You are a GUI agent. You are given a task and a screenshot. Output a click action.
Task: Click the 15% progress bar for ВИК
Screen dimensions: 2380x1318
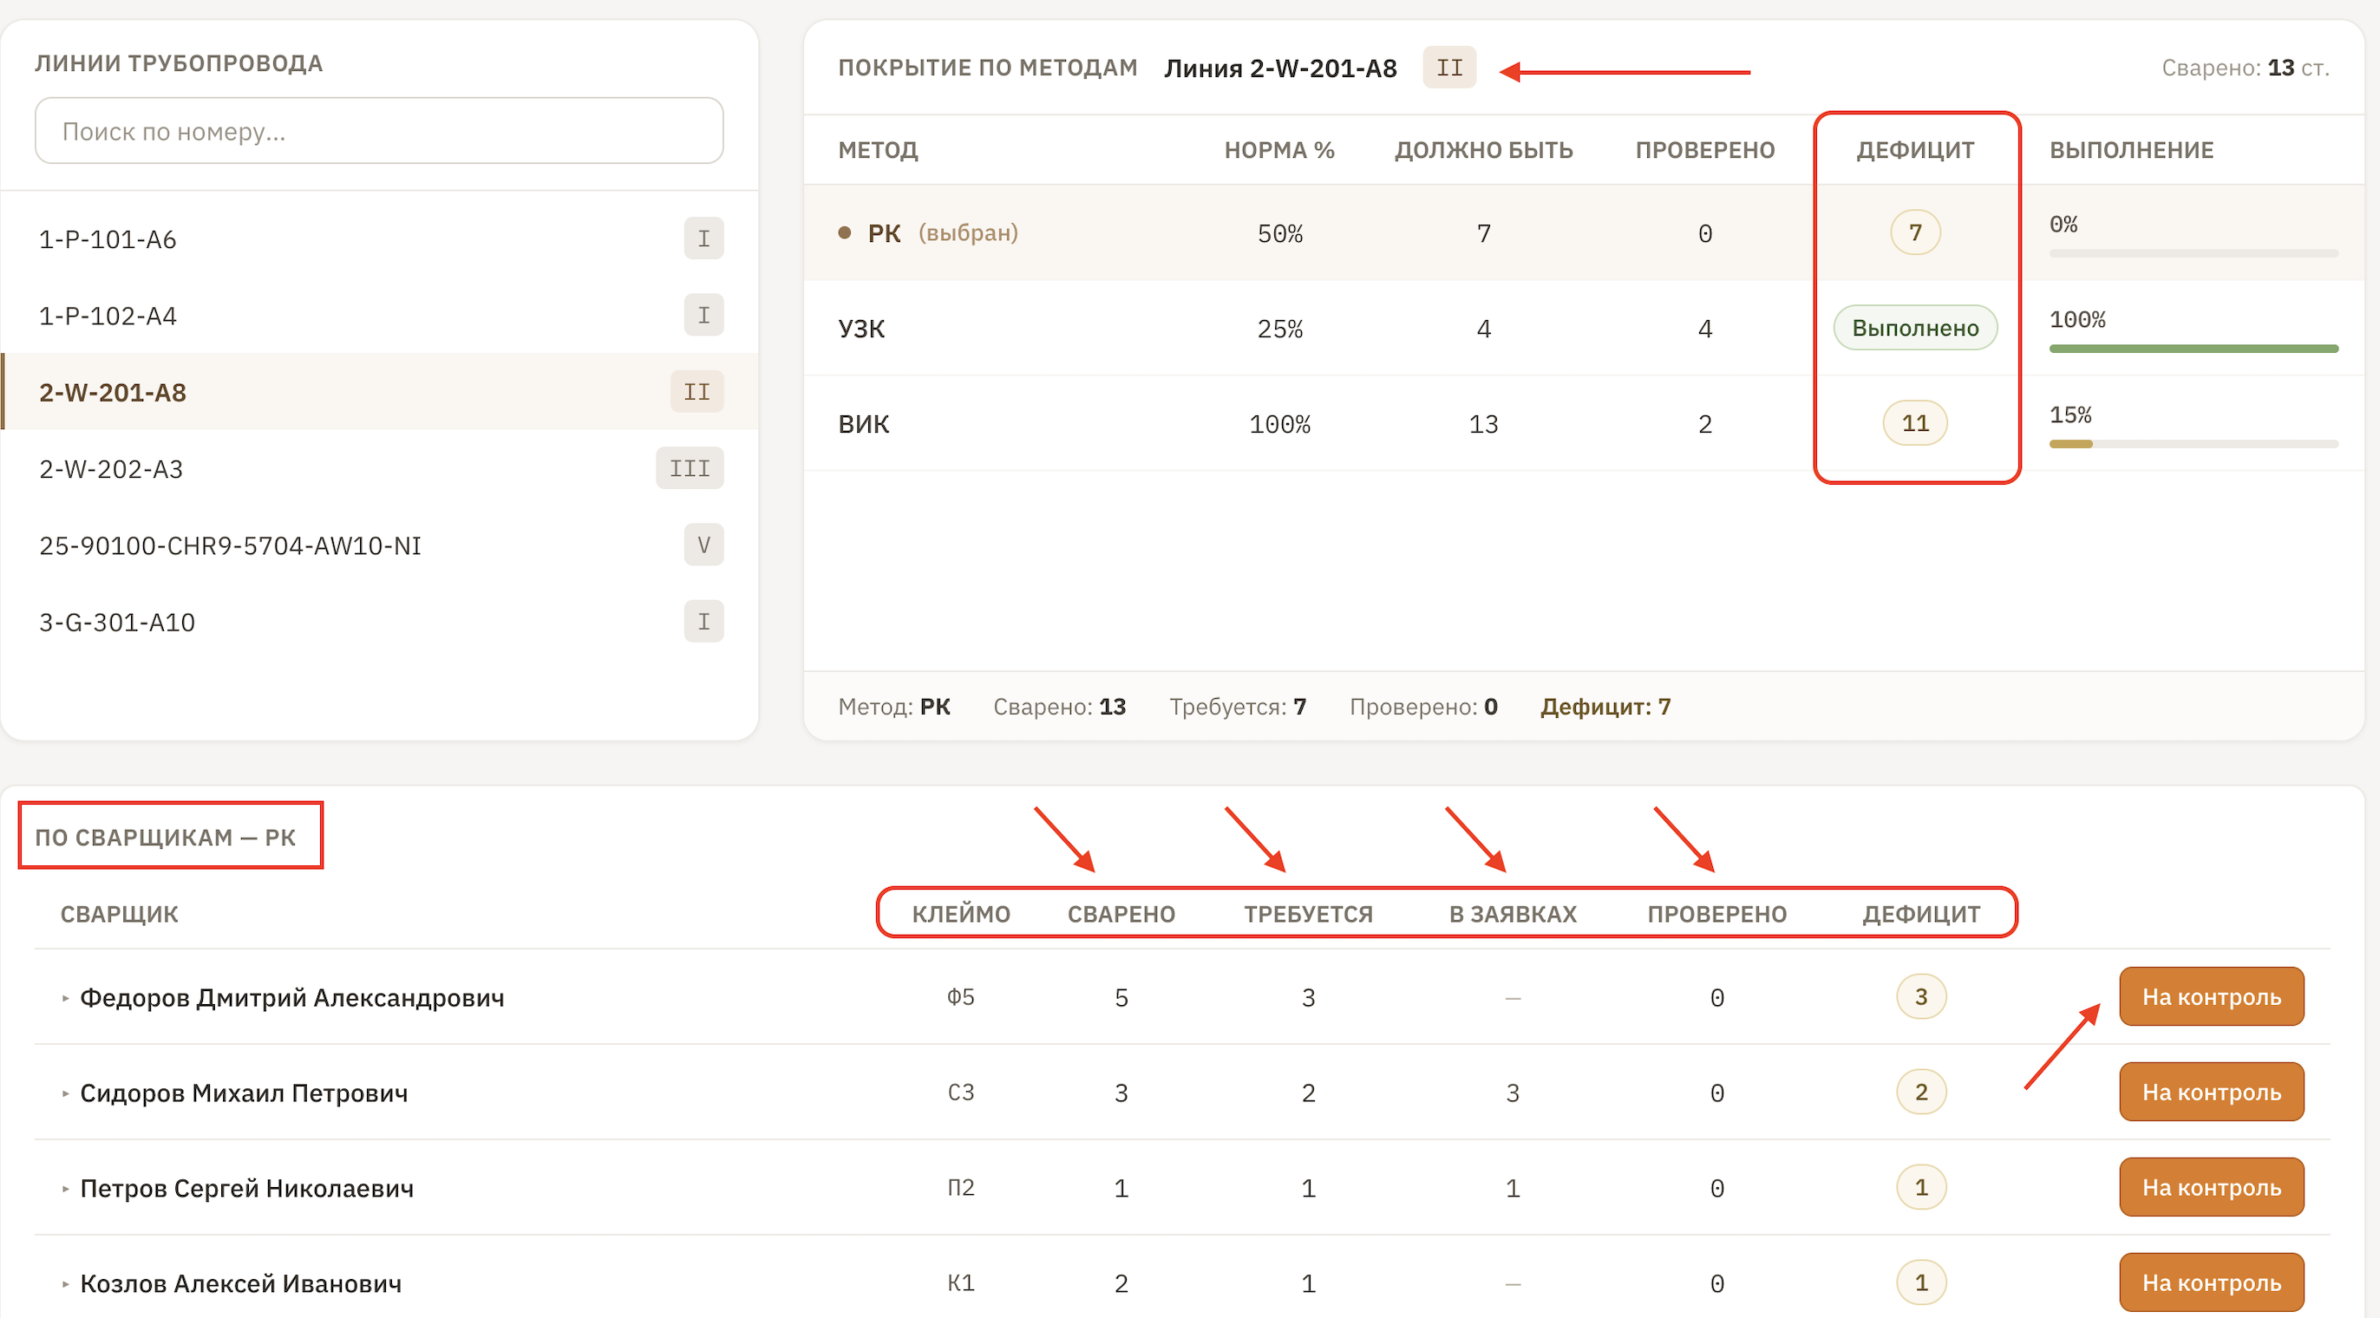2194,444
